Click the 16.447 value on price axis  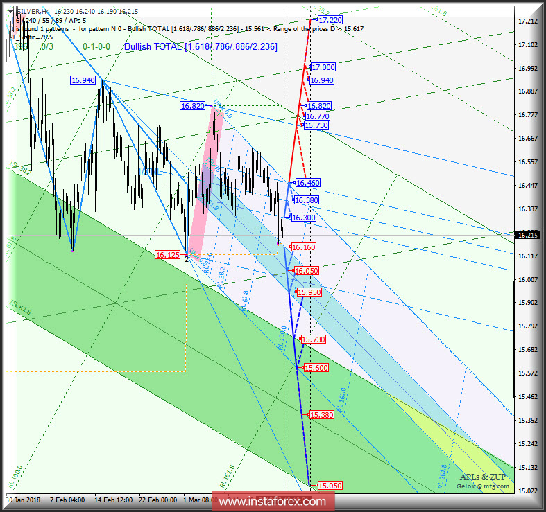point(527,186)
